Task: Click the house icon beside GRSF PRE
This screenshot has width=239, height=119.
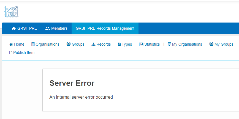Action: point(14,29)
